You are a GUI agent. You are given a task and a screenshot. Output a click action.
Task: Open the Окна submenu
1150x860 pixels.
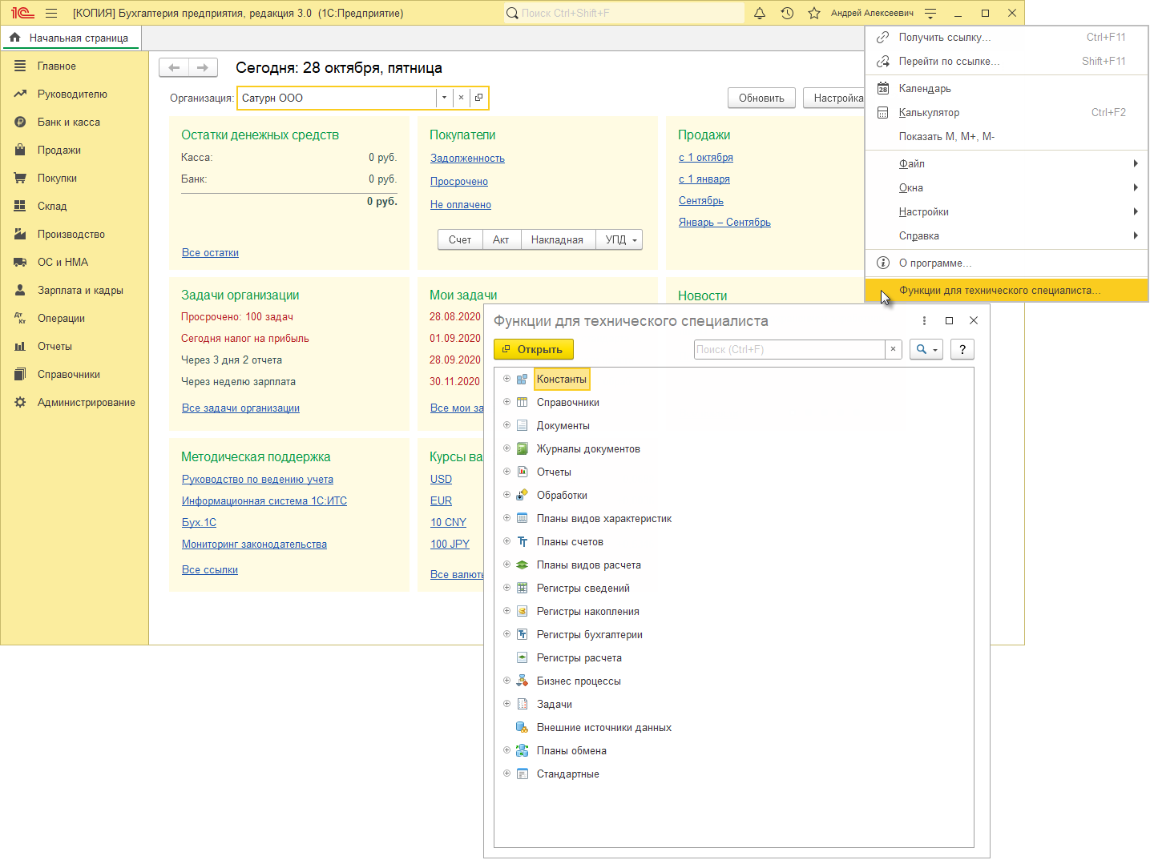click(x=1007, y=187)
